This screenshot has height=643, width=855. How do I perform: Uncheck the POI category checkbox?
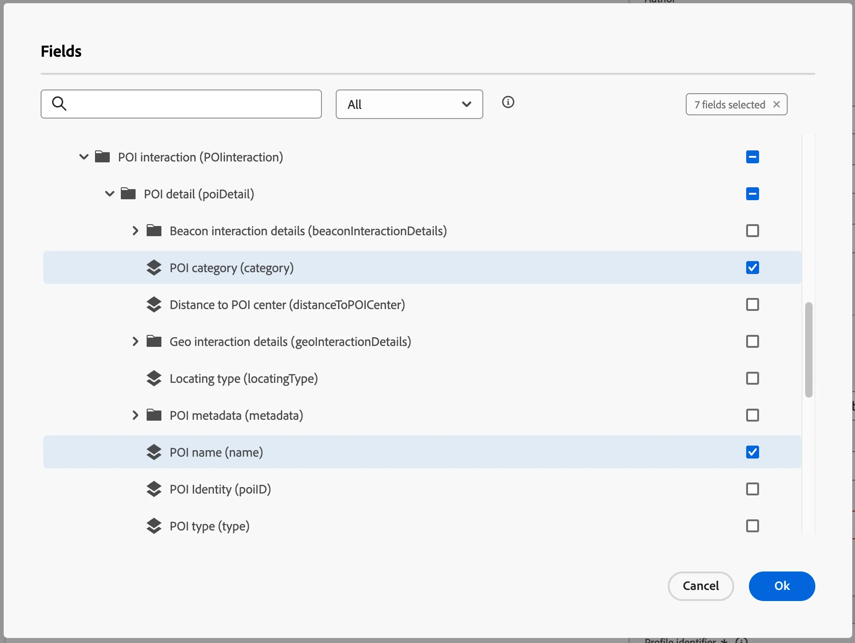click(x=753, y=268)
